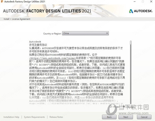Click the Back button
The height and width of the screenshot is (121, 155).
coord(109,117)
